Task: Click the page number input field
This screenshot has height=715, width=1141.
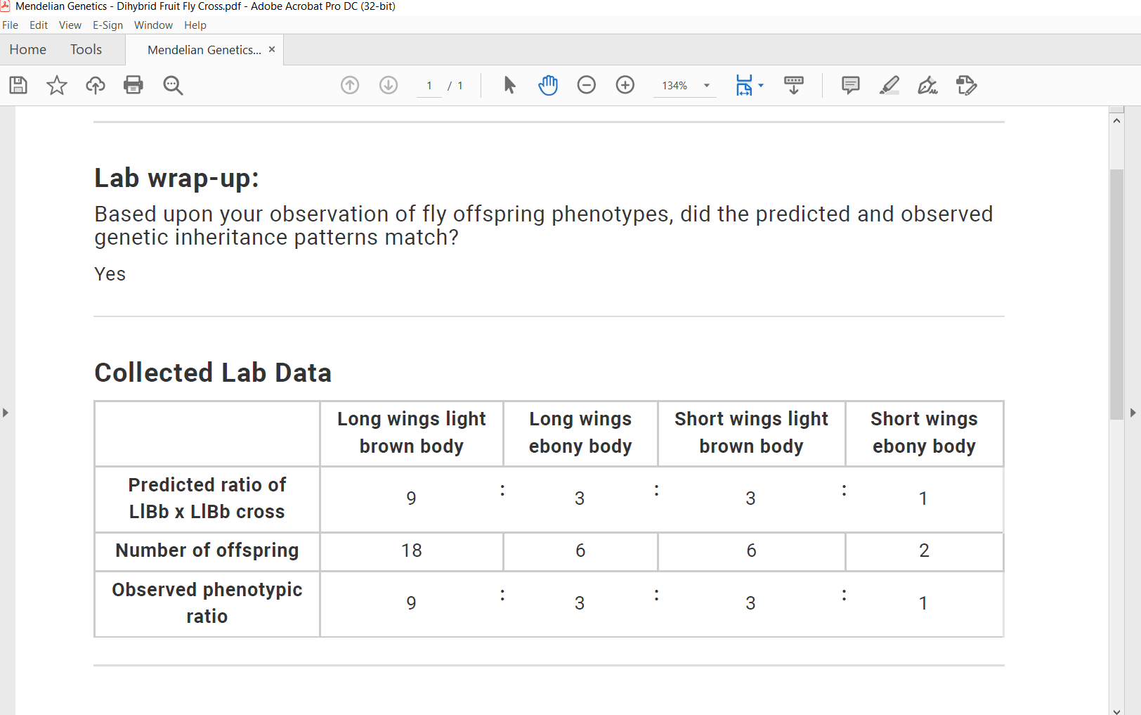Action: click(429, 86)
